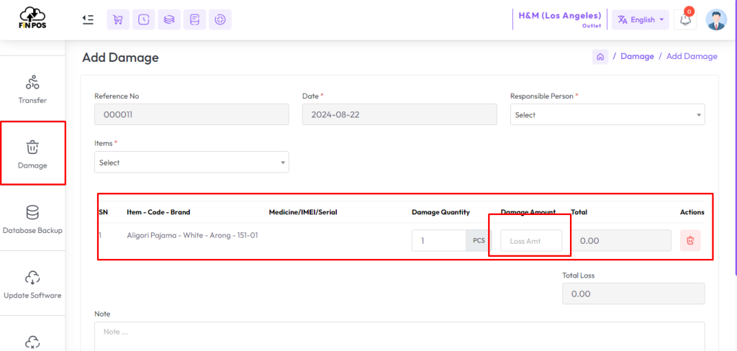Image resolution: width=737 pixels, height=351 pixels.
Task: Focus the Note text area
Action: tap(399, 337)
